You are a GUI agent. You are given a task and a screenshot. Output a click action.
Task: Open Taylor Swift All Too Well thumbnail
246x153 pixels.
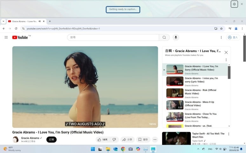[x=176, y=138]
